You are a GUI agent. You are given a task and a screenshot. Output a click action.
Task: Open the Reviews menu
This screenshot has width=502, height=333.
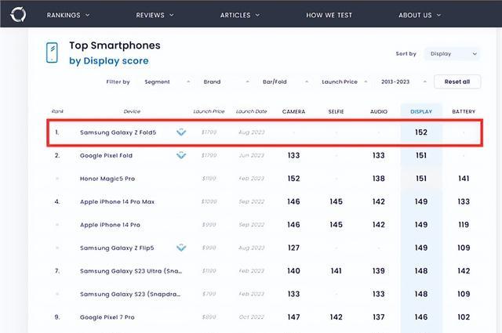click(x=155, y=15)
